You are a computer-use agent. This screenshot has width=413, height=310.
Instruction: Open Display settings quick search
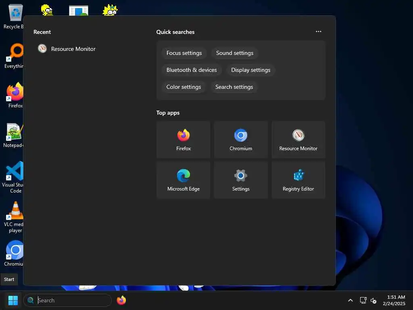click(x=251, y=70)
